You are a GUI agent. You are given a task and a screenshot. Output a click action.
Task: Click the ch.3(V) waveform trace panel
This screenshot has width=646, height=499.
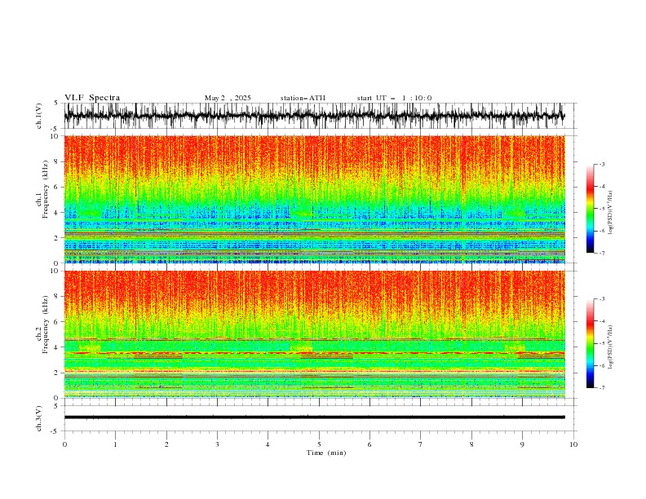[x=321, y=418]
